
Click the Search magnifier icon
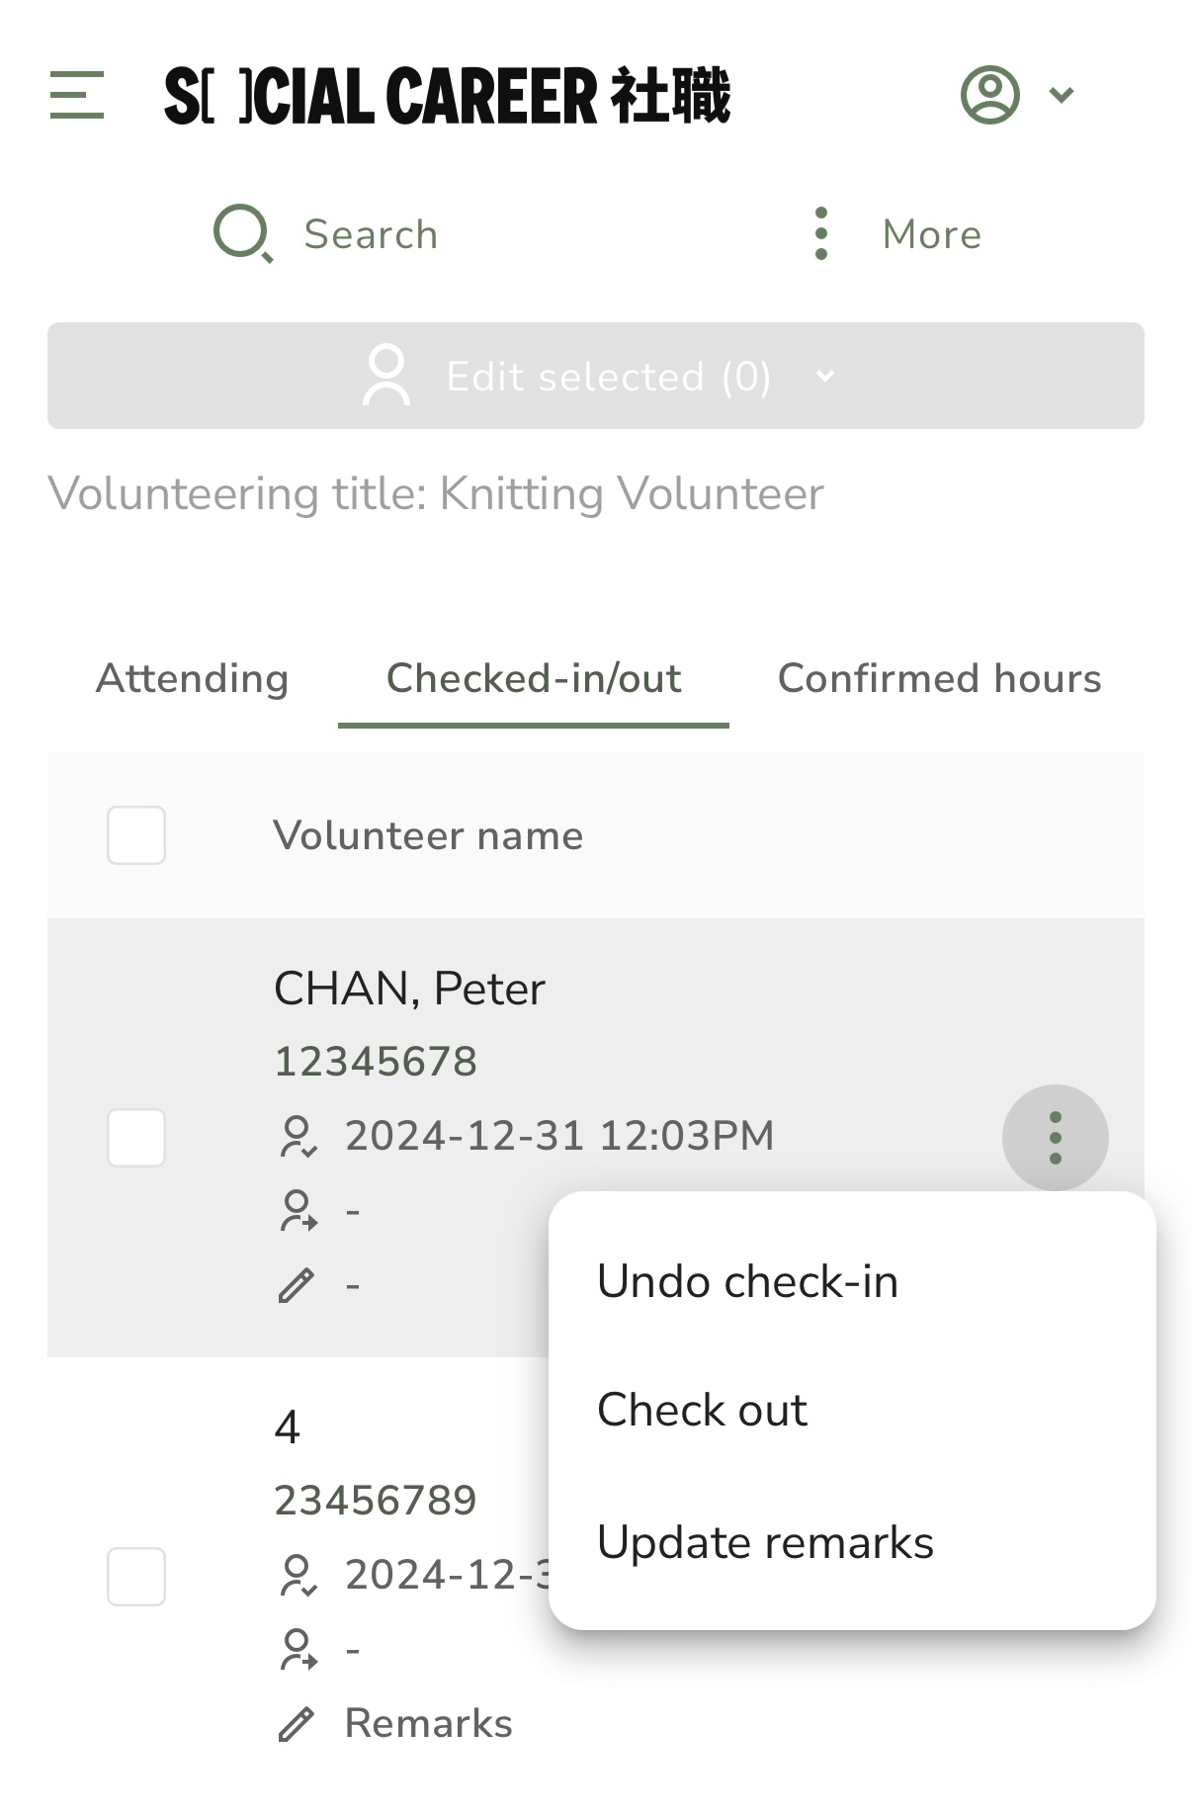click(243, 234)
